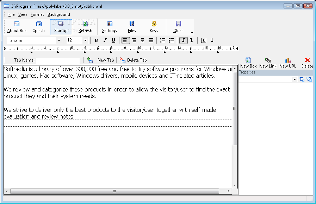Open the Format menu
The image size is (316, 204).
click(x=37, y=14)
